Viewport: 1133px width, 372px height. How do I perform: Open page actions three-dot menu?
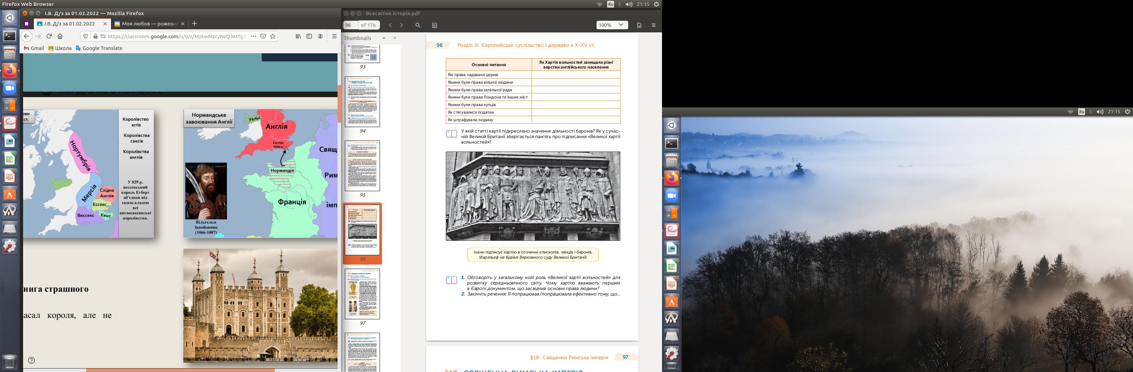click(253, 37)
